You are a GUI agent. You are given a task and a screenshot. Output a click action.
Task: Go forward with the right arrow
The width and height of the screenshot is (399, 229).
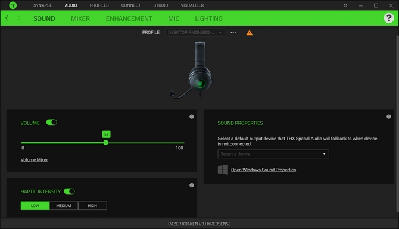click(19, 18)
